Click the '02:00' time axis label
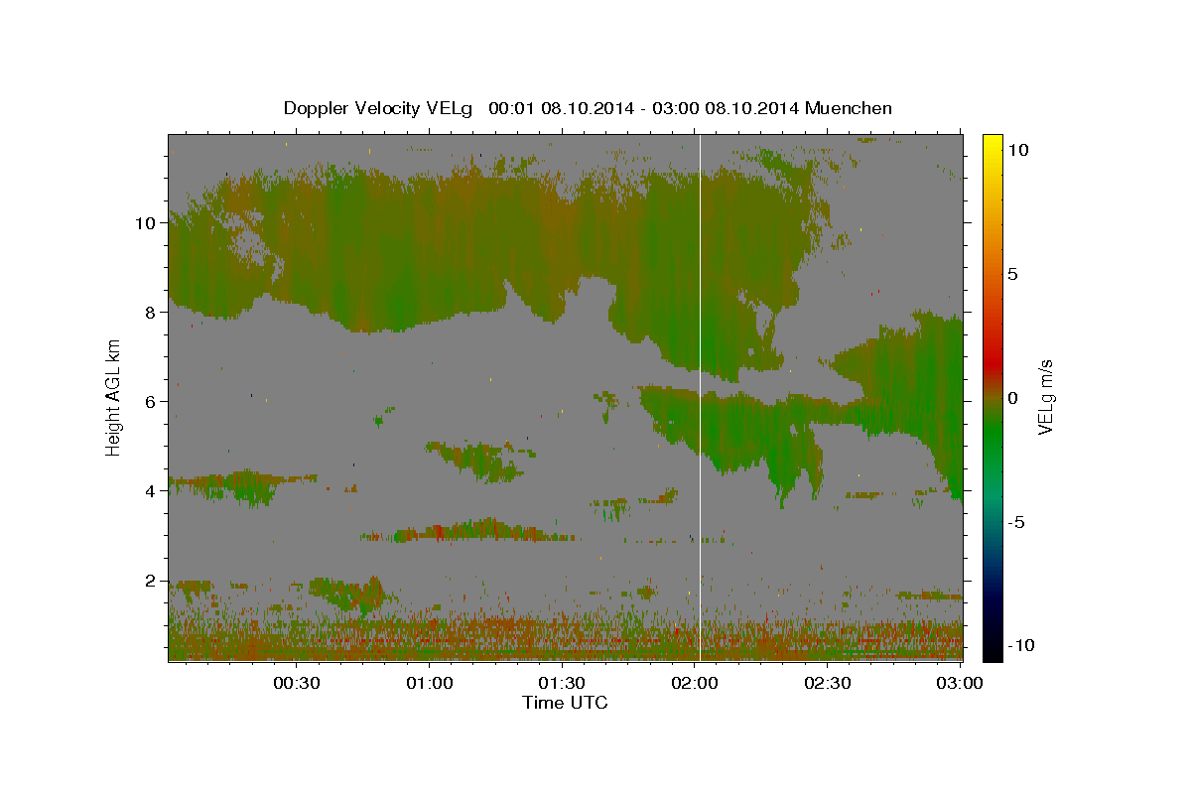 695,684
